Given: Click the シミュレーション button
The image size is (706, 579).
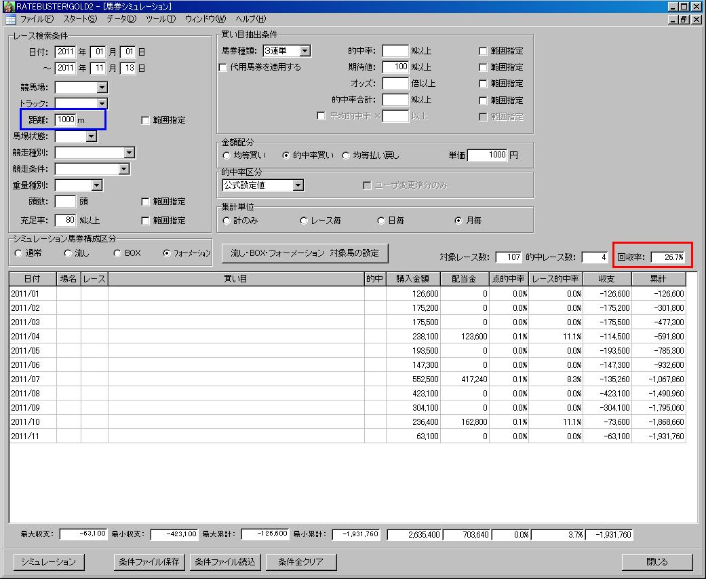Looking at the screenshot, I should [x=48, y=562].
